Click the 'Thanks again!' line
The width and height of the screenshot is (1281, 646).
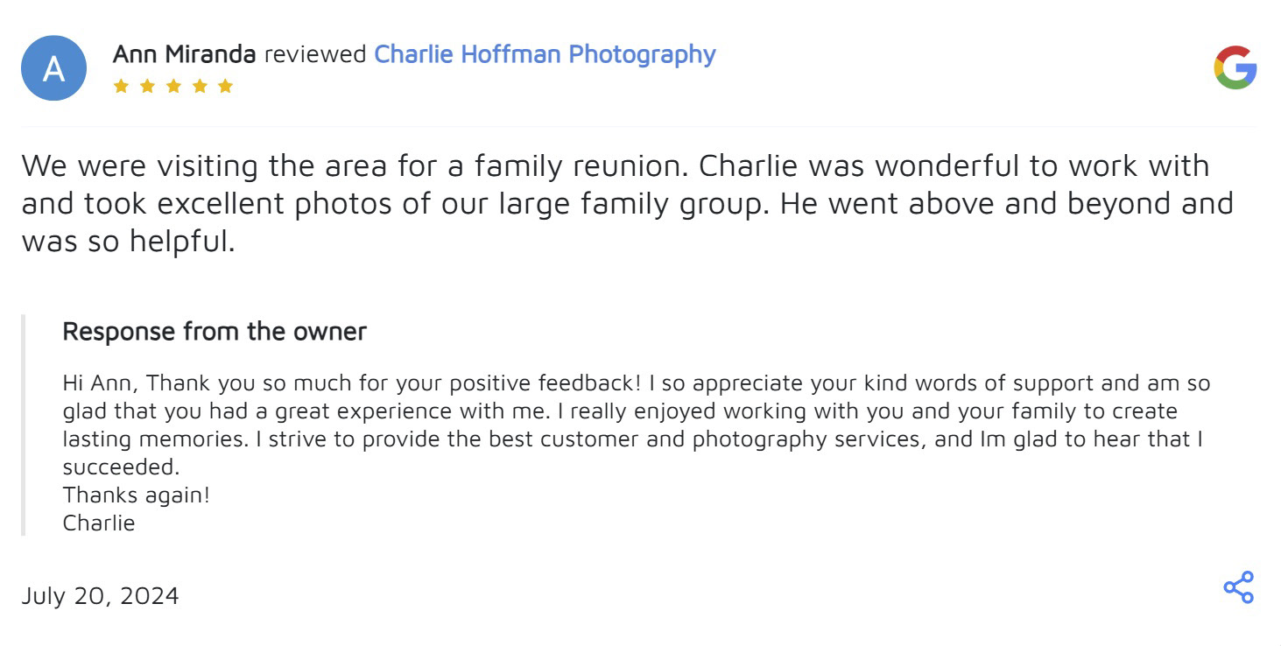click(136, 495)
